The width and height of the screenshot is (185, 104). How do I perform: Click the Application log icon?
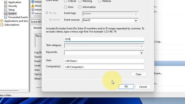tap(6, 2)
